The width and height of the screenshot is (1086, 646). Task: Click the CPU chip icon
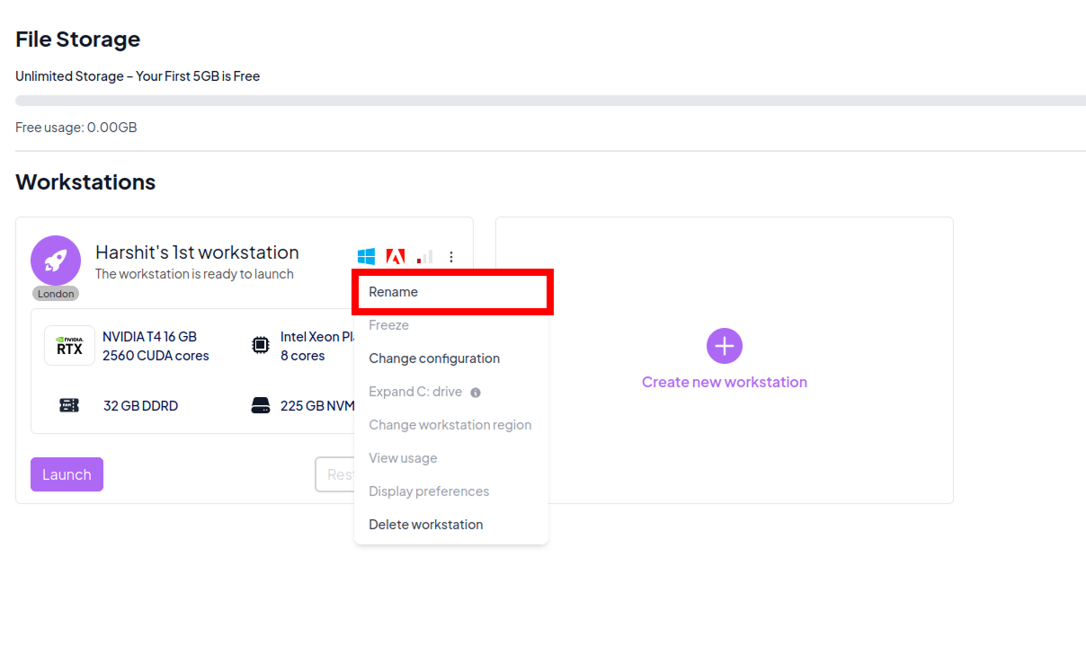(x=260, y=345)
